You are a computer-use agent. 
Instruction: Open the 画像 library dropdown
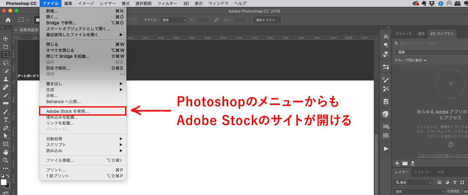431,52
